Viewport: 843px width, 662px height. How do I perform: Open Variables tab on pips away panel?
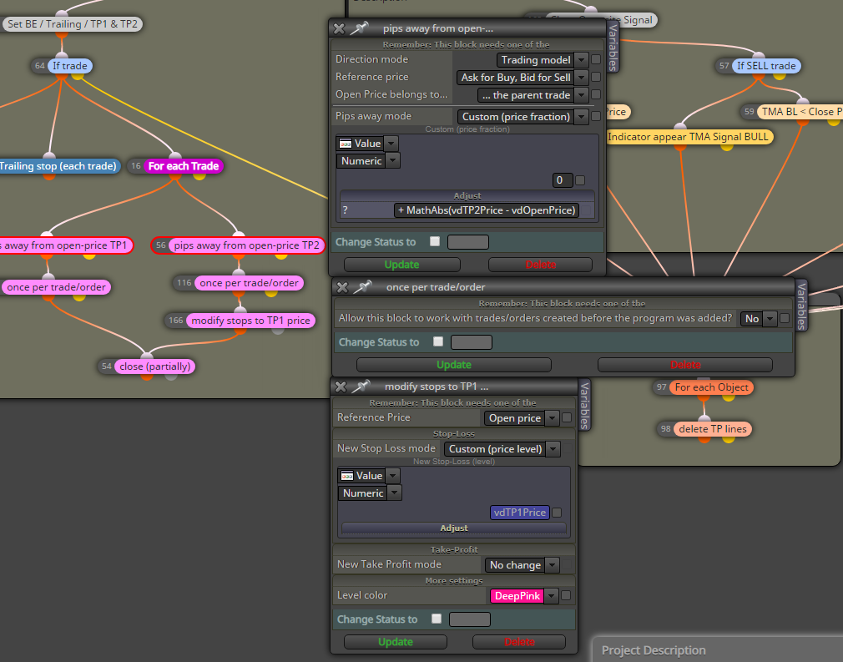click(613, 48)
